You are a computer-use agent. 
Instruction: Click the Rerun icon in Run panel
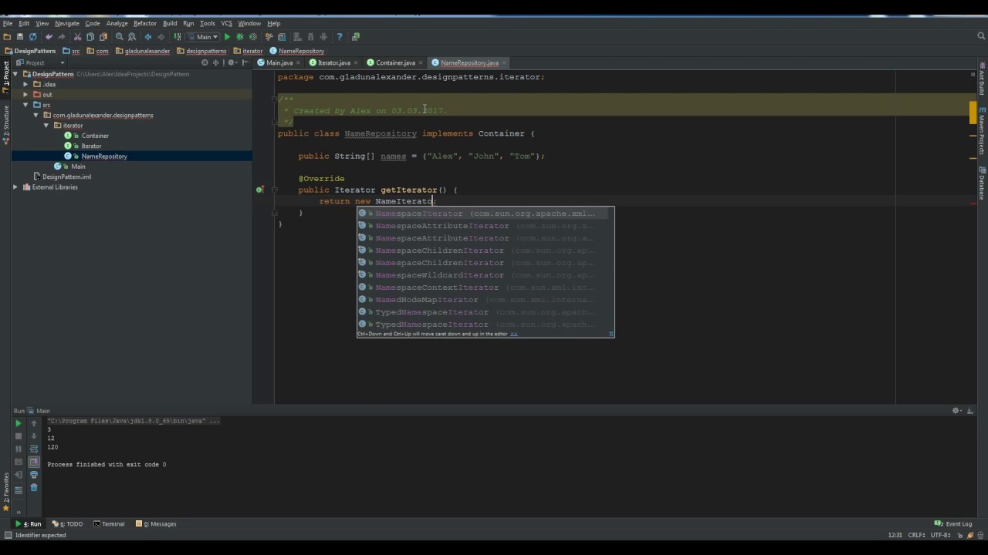[19, 423]
